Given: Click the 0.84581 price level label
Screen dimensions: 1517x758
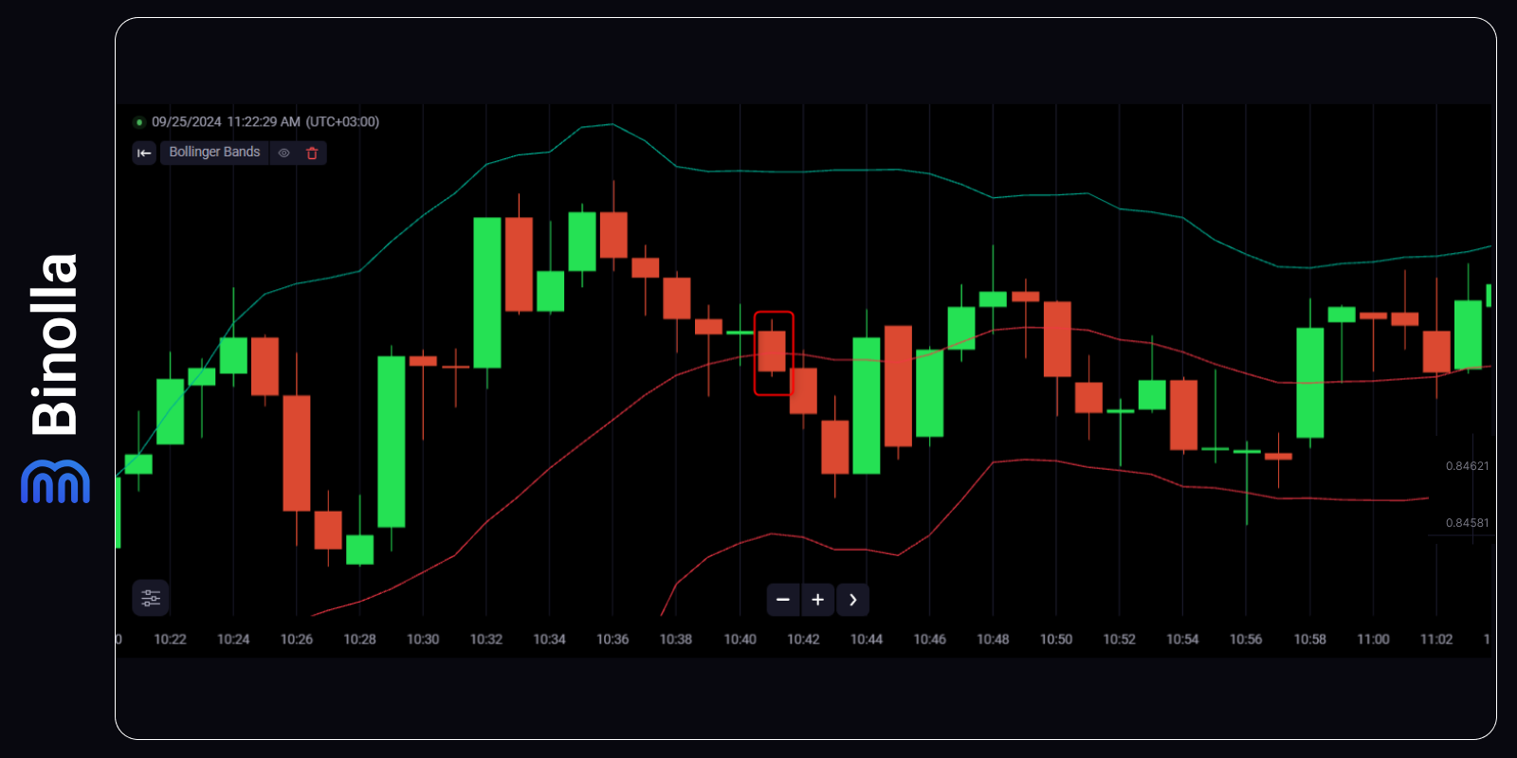Looking at the screenshot, I should tap(1467, 523).
